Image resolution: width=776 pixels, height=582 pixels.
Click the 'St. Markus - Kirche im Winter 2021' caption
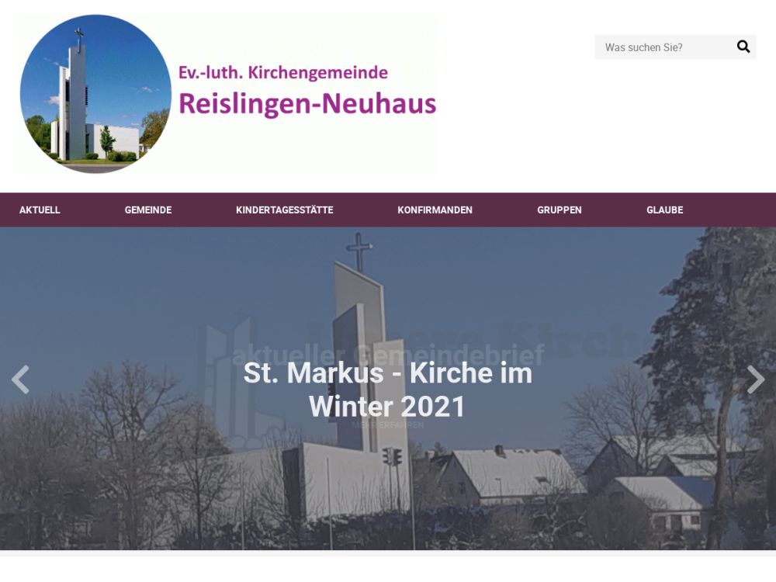387,390
